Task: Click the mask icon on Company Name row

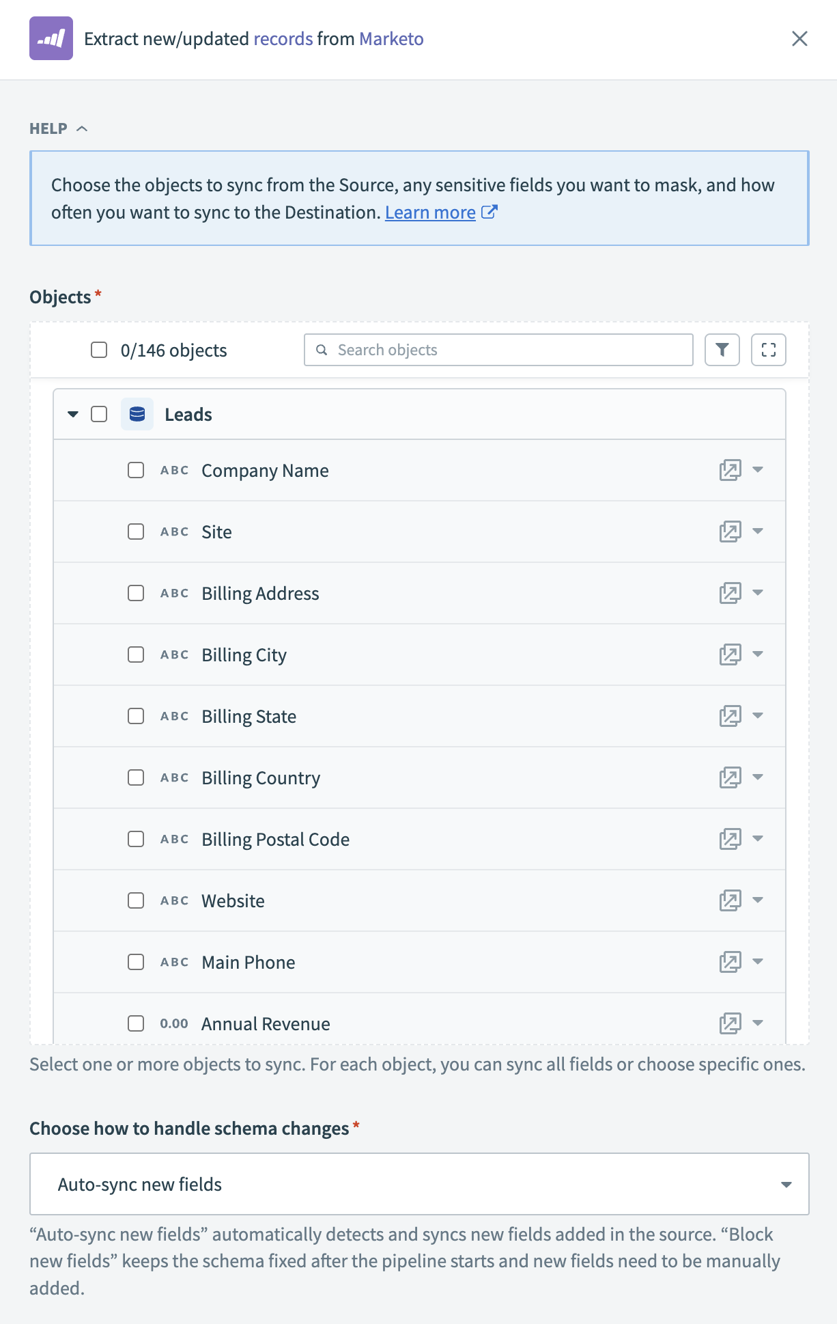Action: point(730,470)
